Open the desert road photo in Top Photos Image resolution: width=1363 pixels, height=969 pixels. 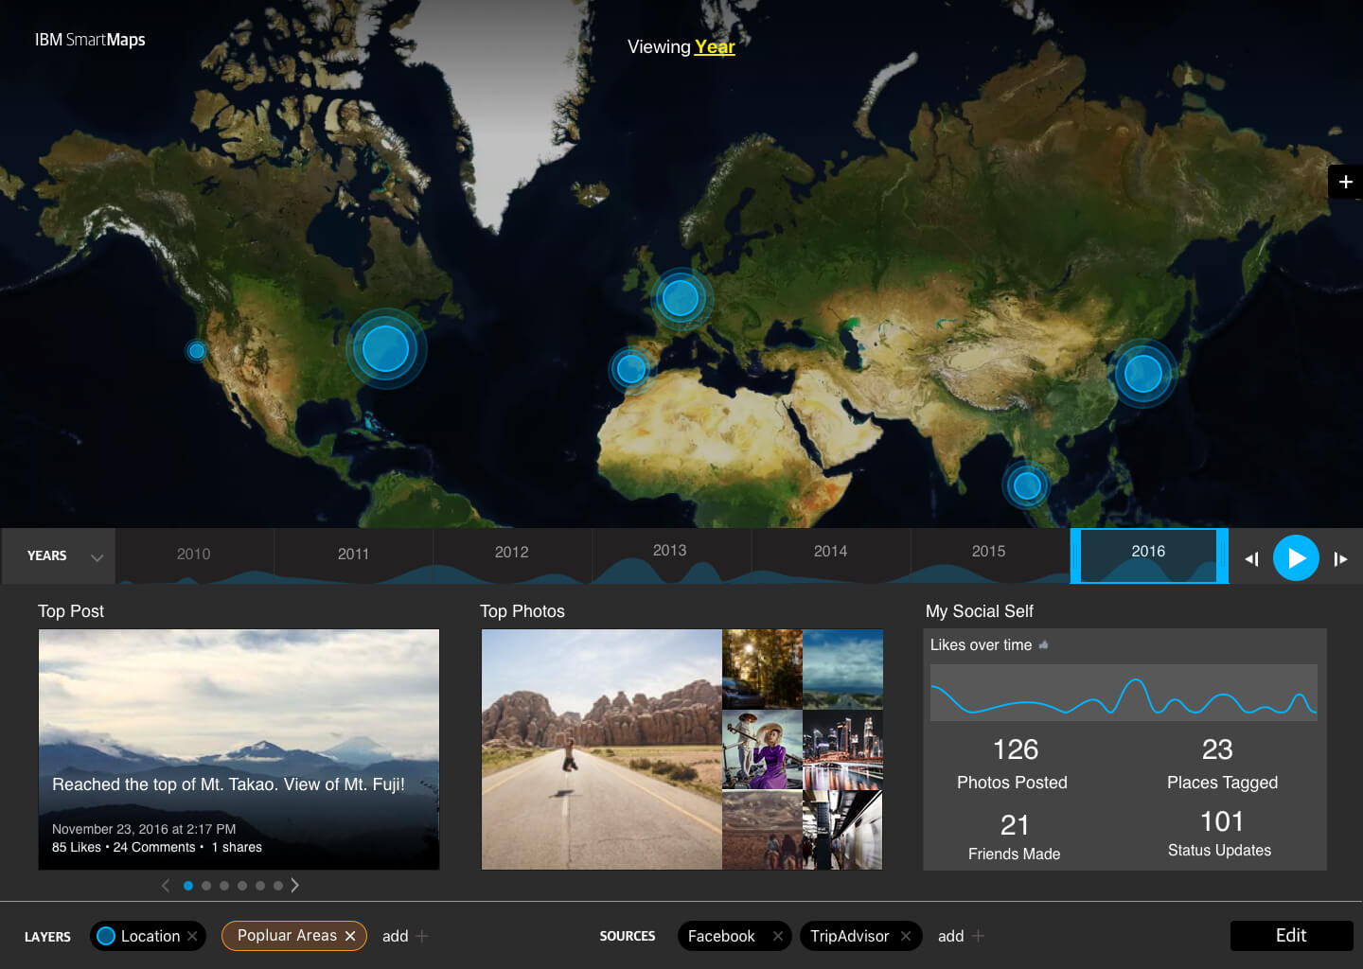coord(601,749)
